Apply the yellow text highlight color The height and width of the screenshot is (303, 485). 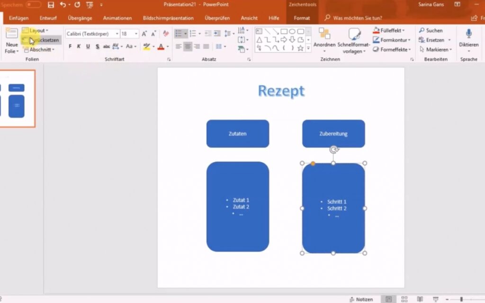(x=147, y=46)
